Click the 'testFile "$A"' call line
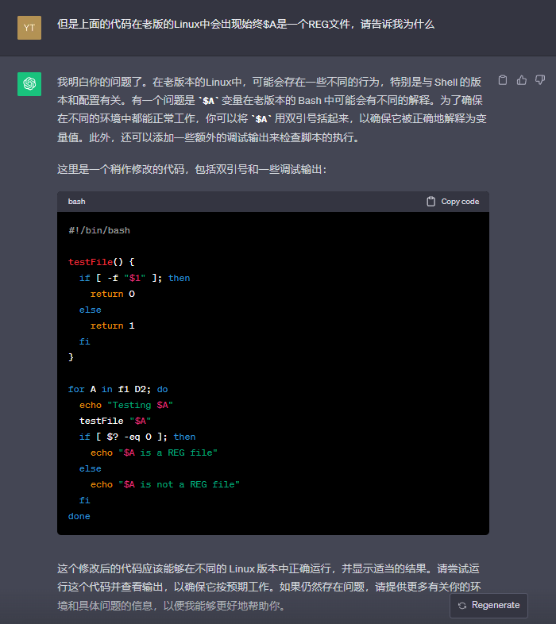The image size is (556, 624). point(115,421)
